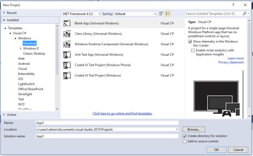The image size is (253, 156).
Task: Collapse the Installed section
Action: point(4,20)
